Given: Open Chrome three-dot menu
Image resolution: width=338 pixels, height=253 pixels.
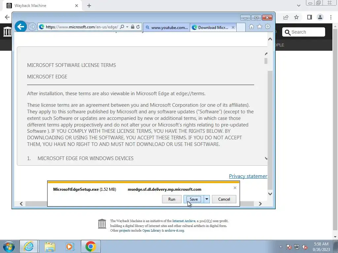Looking at the screenshot, I should (331, 17).
